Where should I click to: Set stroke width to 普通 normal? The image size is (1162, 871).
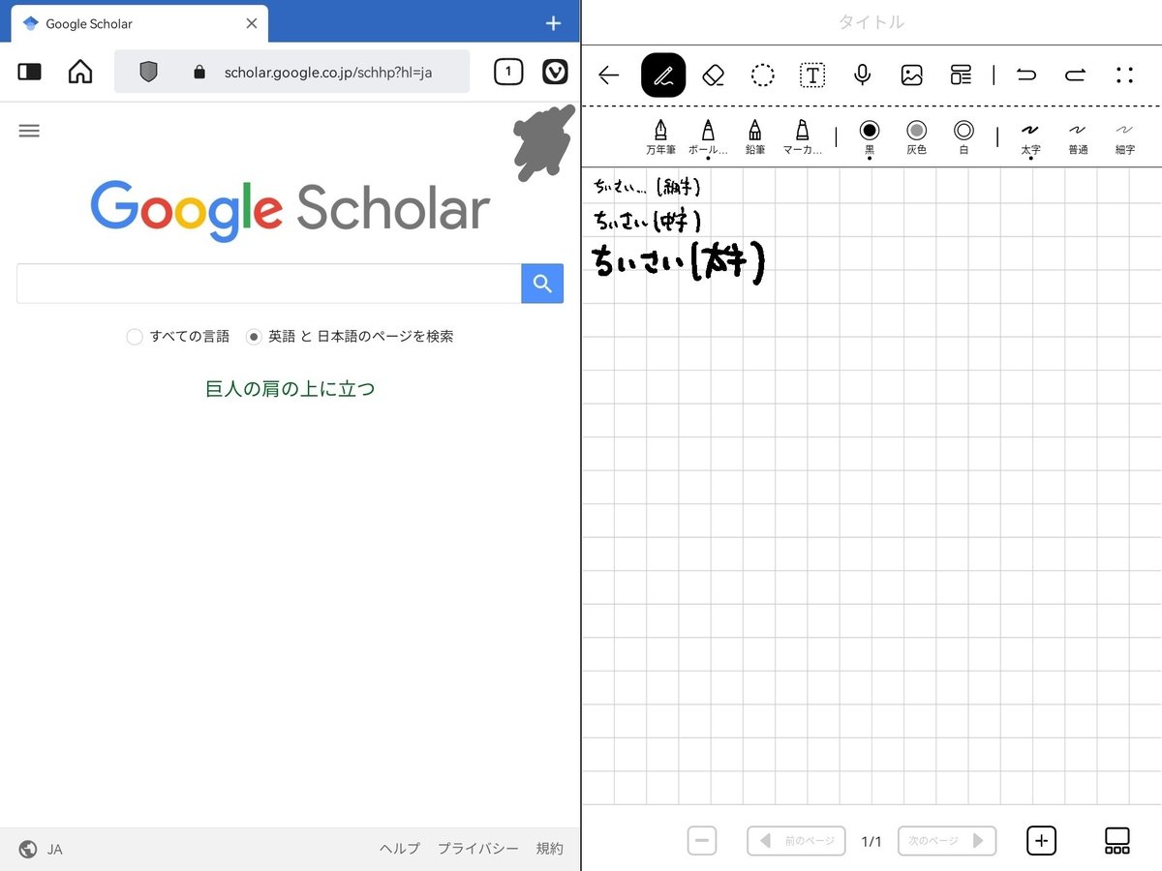coord(1078,137)
